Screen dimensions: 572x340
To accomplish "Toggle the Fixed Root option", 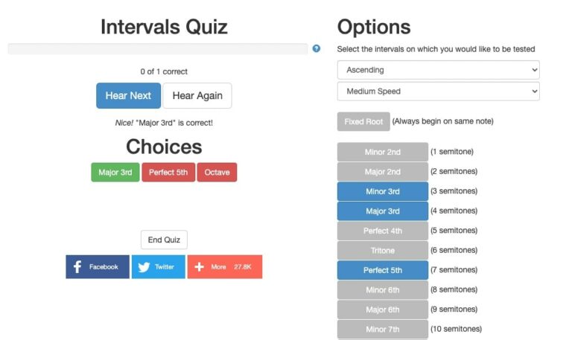I will 363,121.
